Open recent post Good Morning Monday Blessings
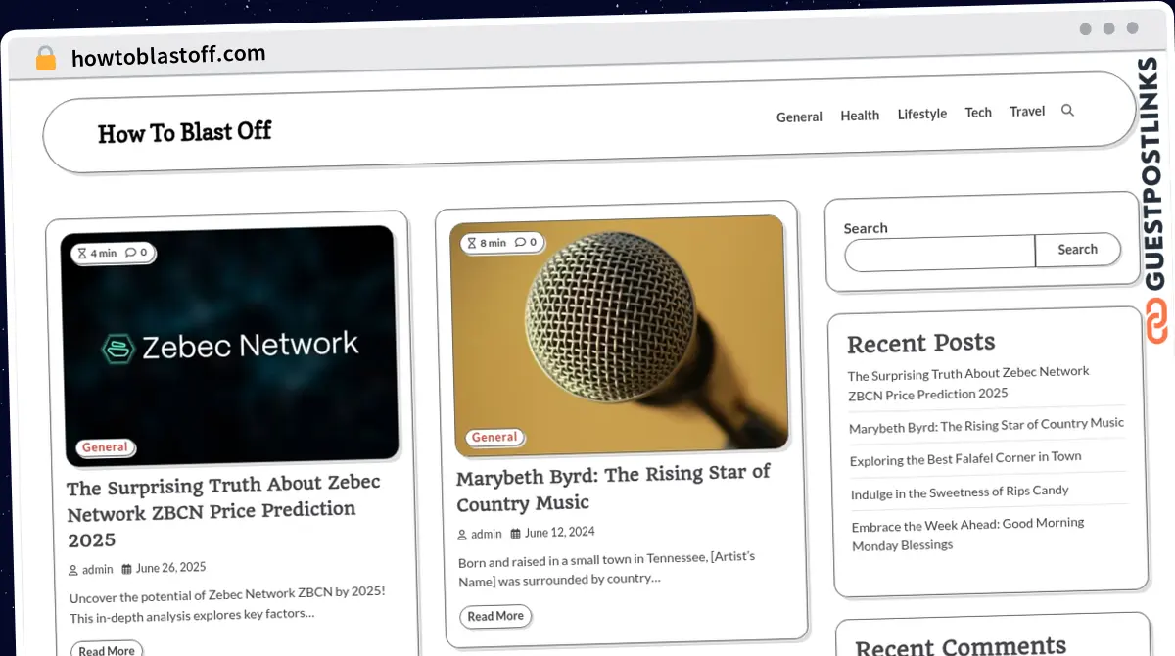1175x656 pixels. point(967,535)
